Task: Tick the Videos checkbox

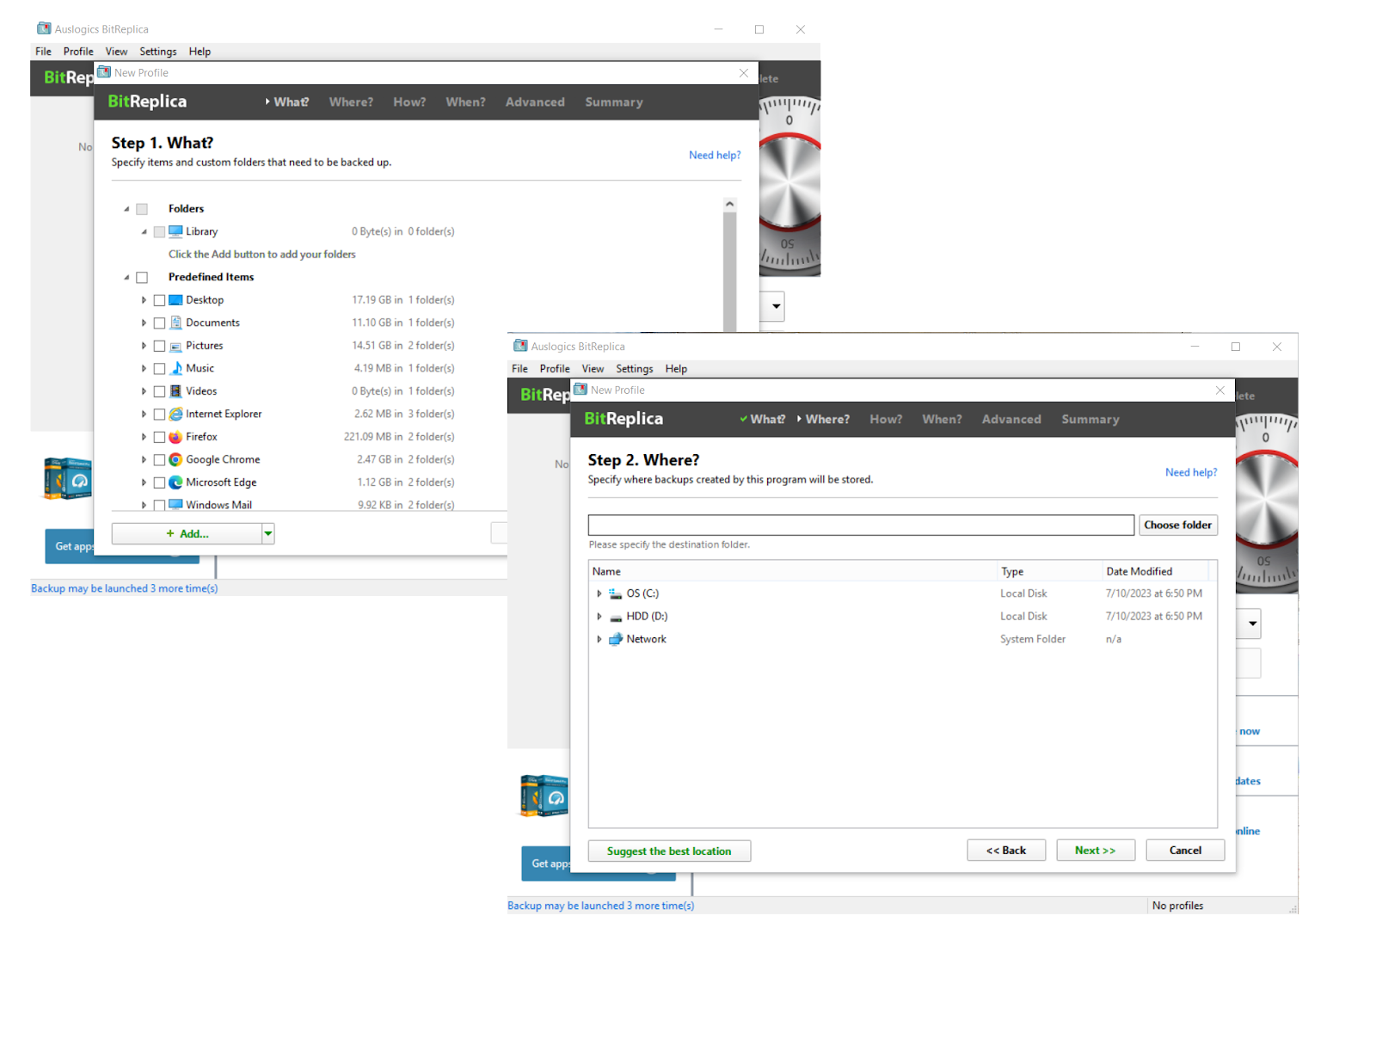Action: (x=159, y=391)
